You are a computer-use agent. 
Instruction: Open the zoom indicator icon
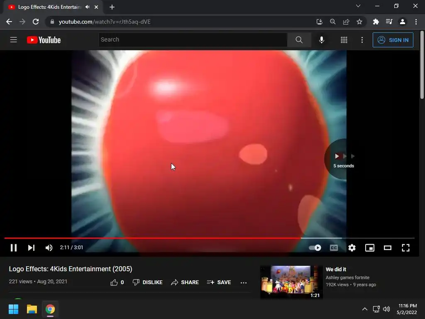[x=332, y=22]
